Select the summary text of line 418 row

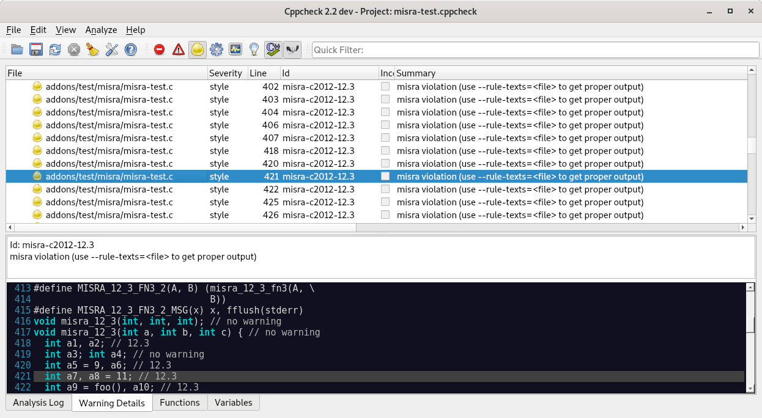(x=520, y=151)
